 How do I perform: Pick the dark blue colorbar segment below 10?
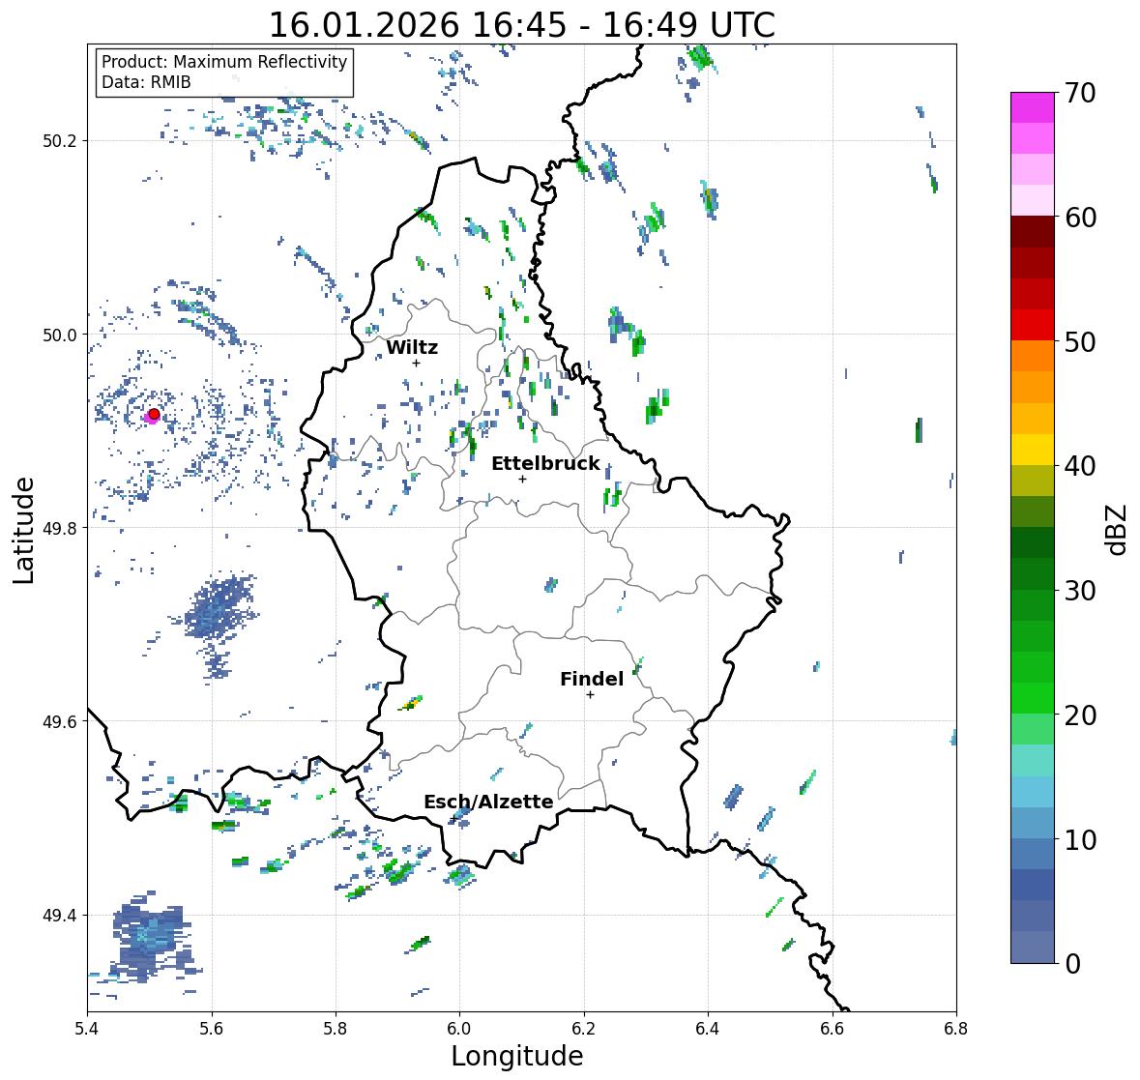(1033, 885)
